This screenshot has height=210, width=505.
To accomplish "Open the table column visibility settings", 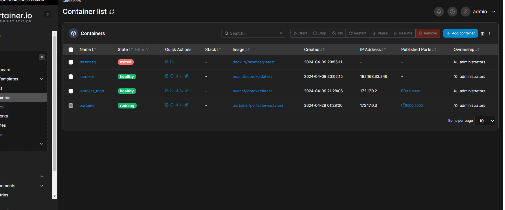I will [482, 34].
